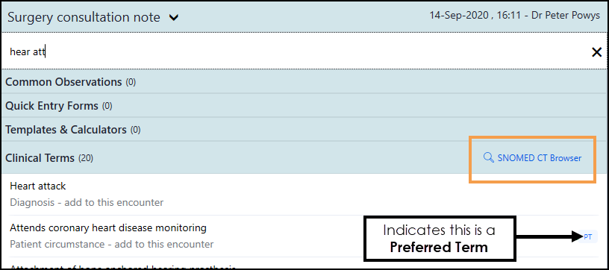Focus the search field containing "hear att"
609x270 pixels.
[296, 52]
